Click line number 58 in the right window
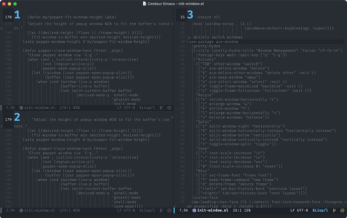The image size is (347, 218). coord(183,122)
